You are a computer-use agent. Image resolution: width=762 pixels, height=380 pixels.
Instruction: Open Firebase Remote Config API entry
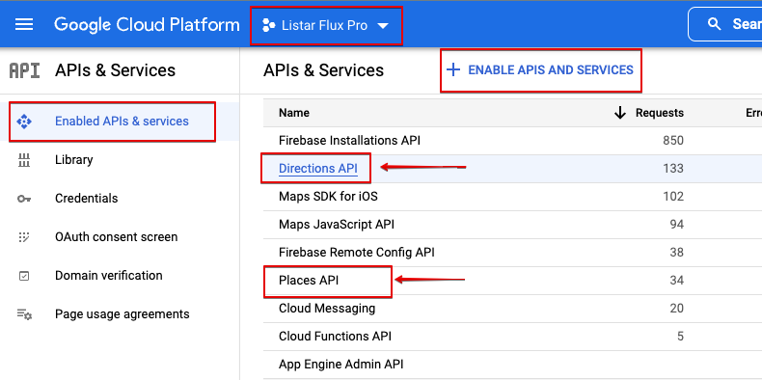click(x=357, y=252)
